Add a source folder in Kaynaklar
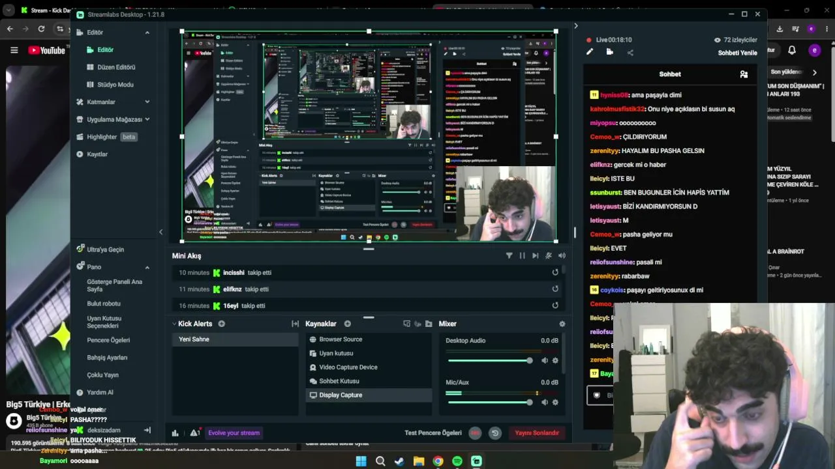 point(429,324)
